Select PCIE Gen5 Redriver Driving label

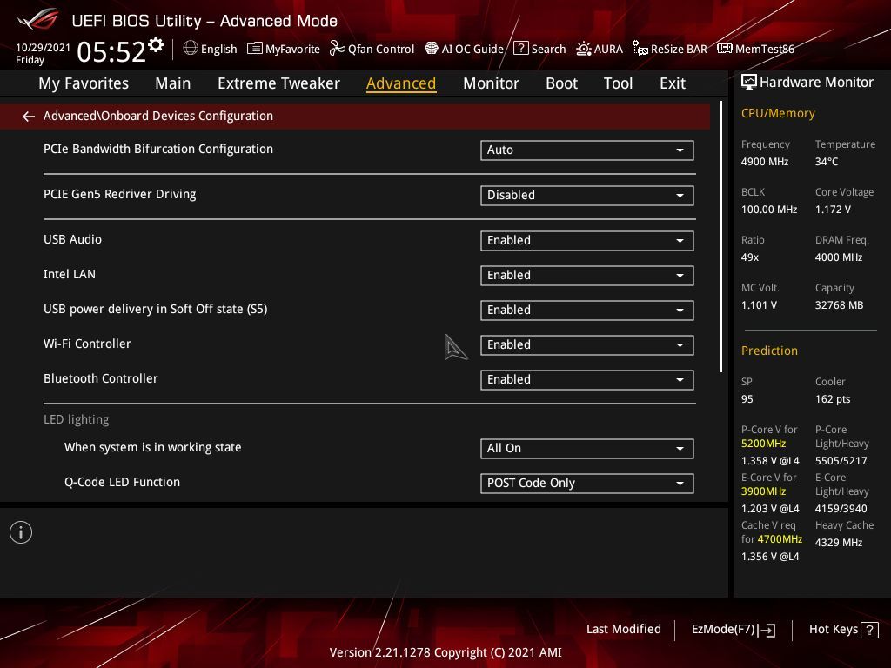(119, 194)
